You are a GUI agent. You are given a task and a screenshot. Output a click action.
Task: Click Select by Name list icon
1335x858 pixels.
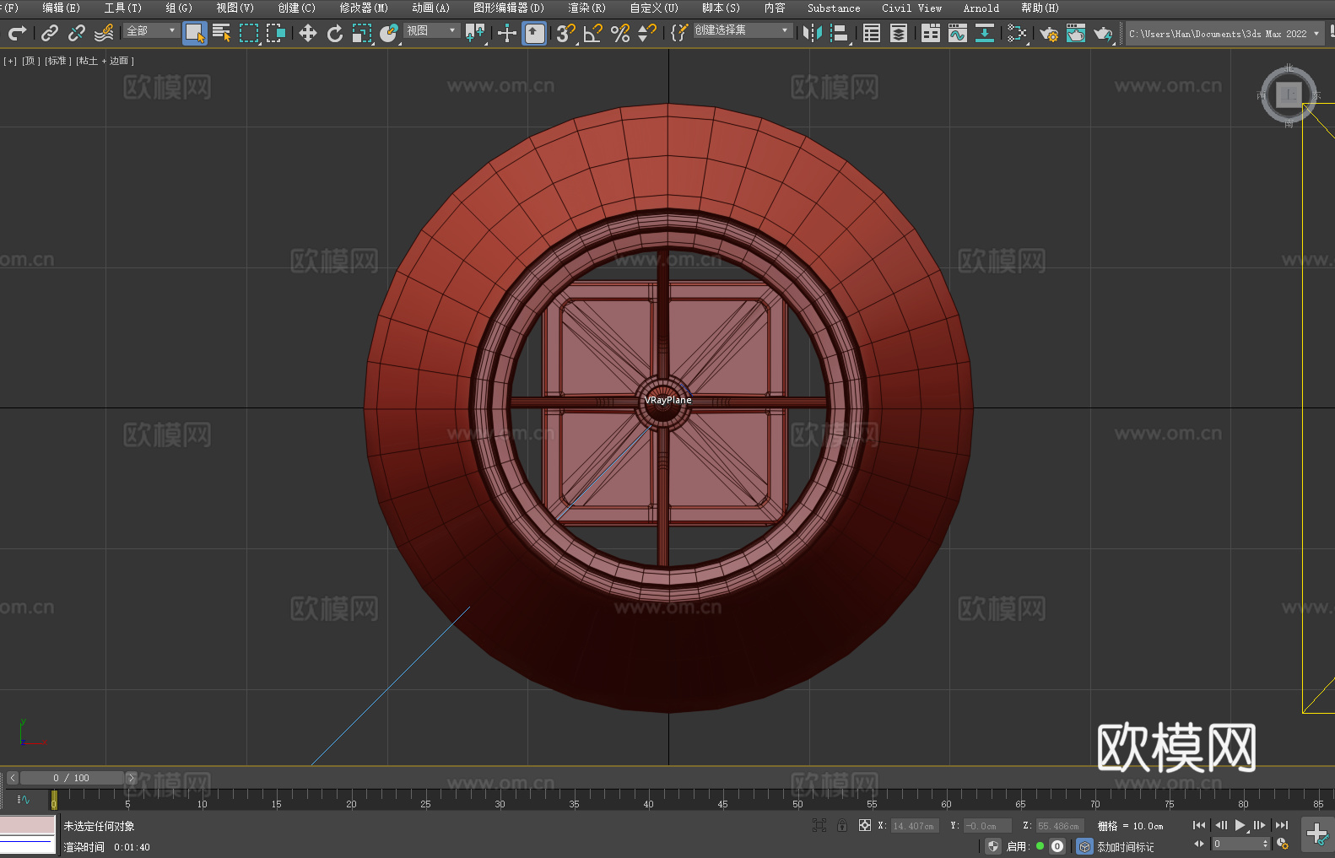coord(222,33)
